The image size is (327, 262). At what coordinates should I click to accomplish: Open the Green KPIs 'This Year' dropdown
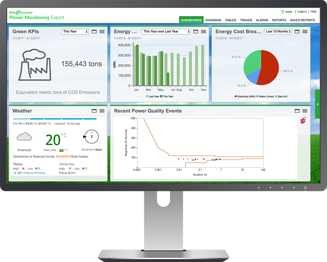pos(75,31)
